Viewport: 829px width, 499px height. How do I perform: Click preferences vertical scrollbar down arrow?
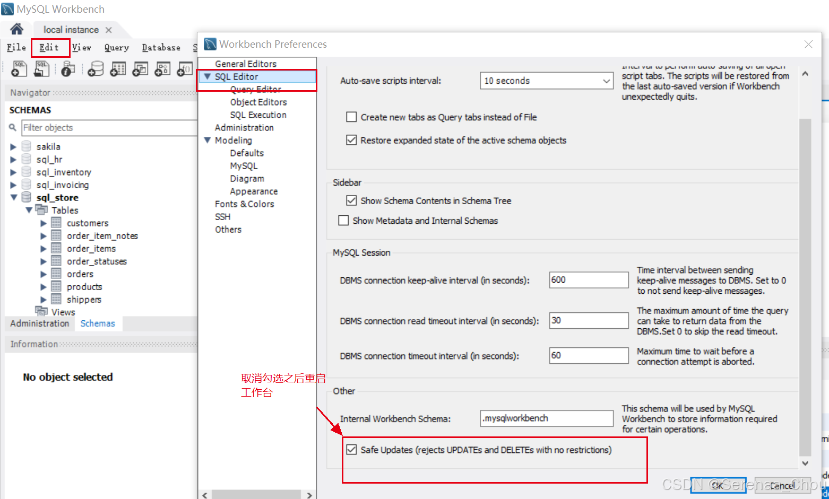(805, 463)
